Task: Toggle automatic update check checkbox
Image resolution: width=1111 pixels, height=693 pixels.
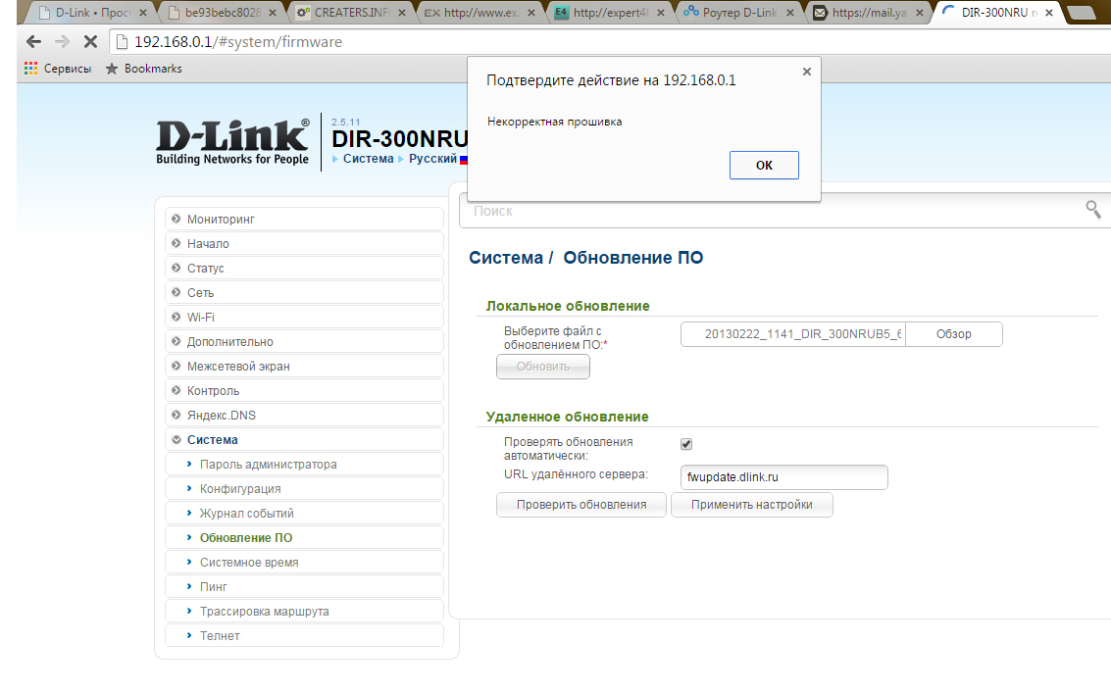Action: click(685, 444)
